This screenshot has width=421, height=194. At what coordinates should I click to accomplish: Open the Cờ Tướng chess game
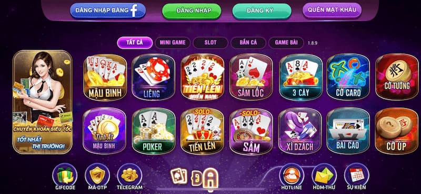point(397,77)
